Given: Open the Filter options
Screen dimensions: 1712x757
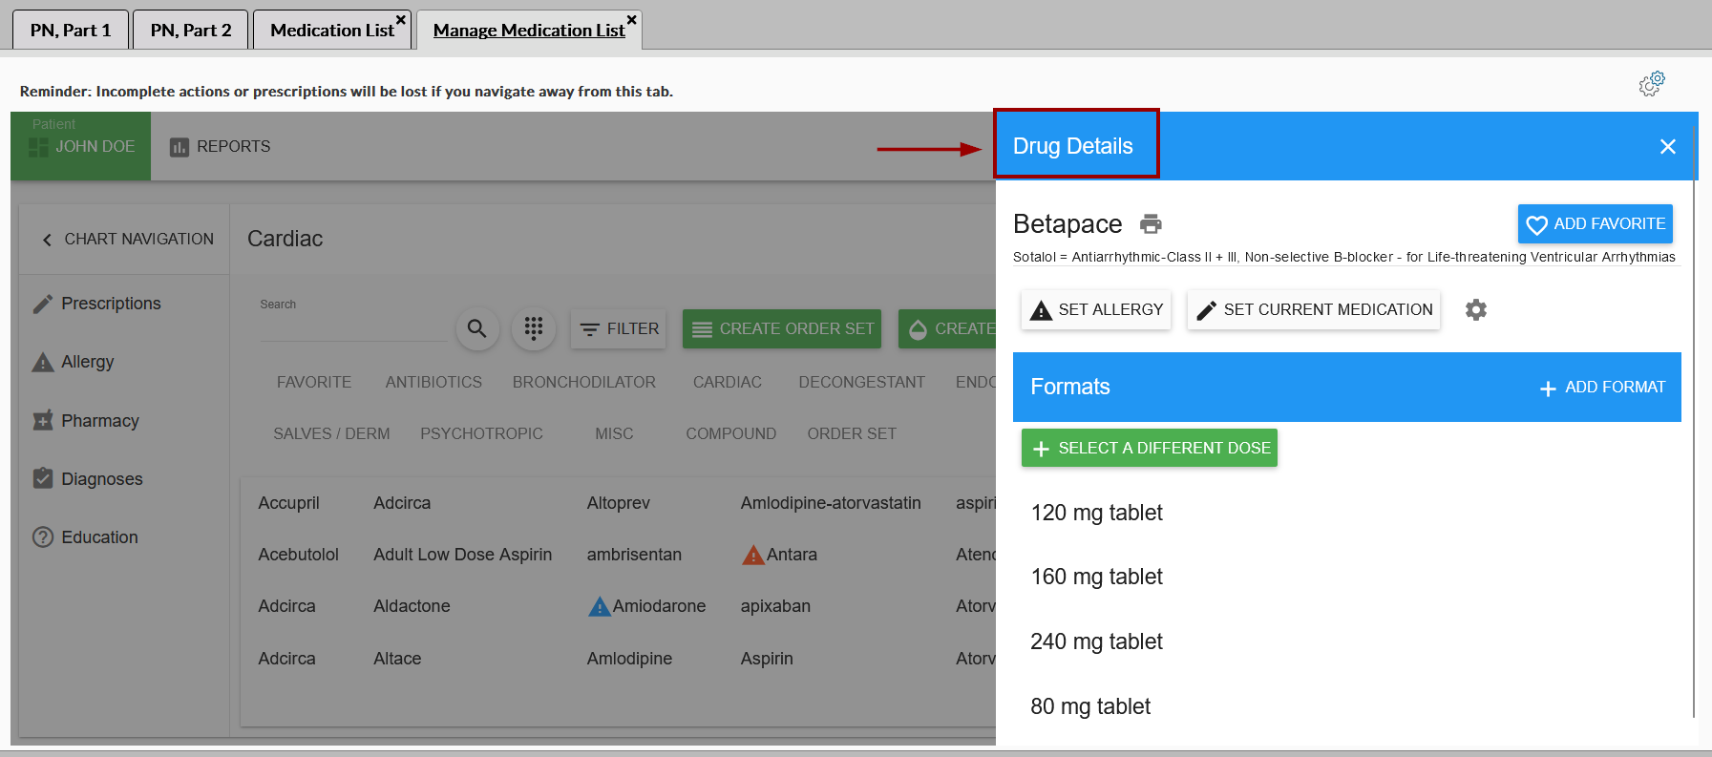Looking at the screenshot, I should coord(619,329).
